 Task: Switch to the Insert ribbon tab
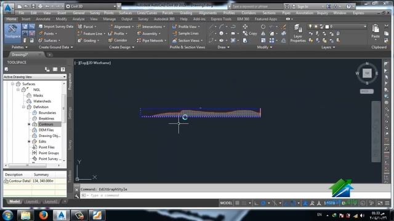click(26, 19)
